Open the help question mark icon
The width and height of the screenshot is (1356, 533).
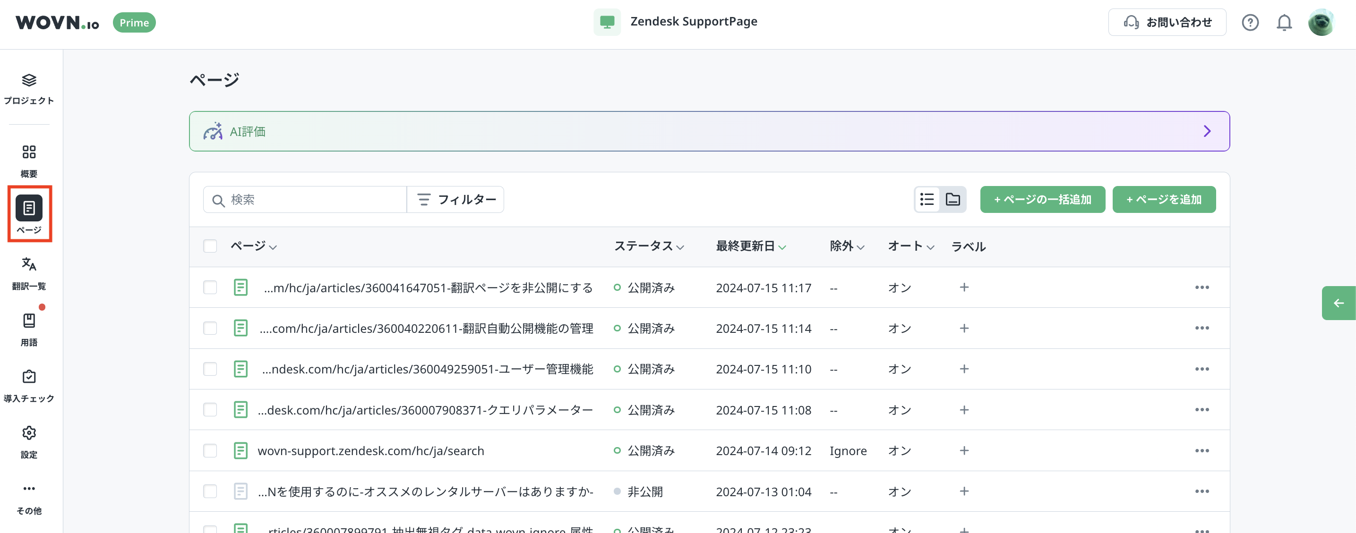[1250, 23]
